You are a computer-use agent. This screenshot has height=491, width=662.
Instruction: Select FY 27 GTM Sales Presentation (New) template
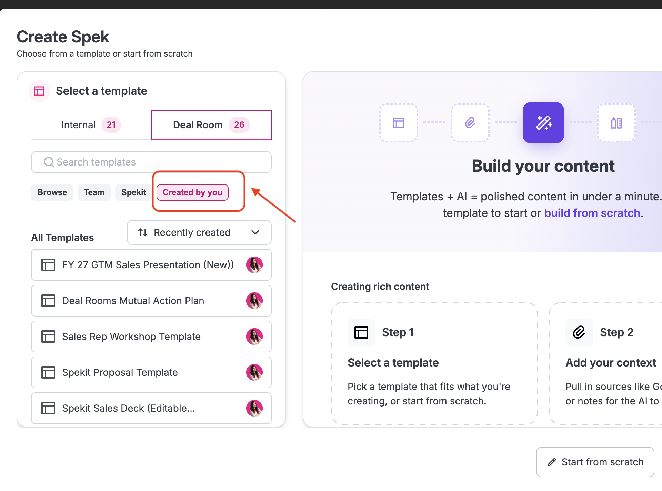(x=151, y=265)
